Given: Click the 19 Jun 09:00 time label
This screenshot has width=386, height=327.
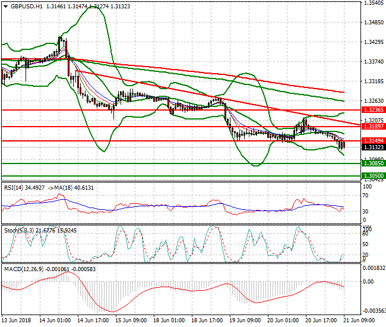Looking at the screenshot, I should pyautogui.click(x=245, y=320).
